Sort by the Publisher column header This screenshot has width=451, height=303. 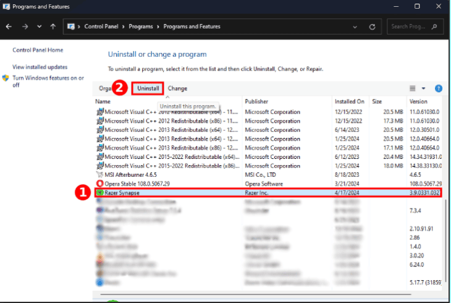pos(256,101)
